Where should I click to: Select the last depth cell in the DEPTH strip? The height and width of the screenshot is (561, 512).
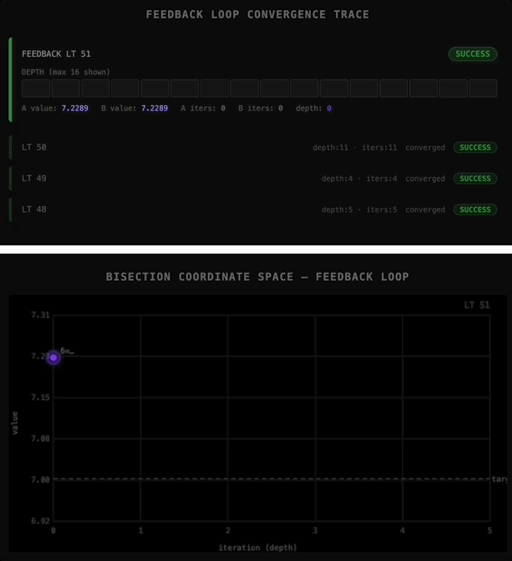pos(483,88)
